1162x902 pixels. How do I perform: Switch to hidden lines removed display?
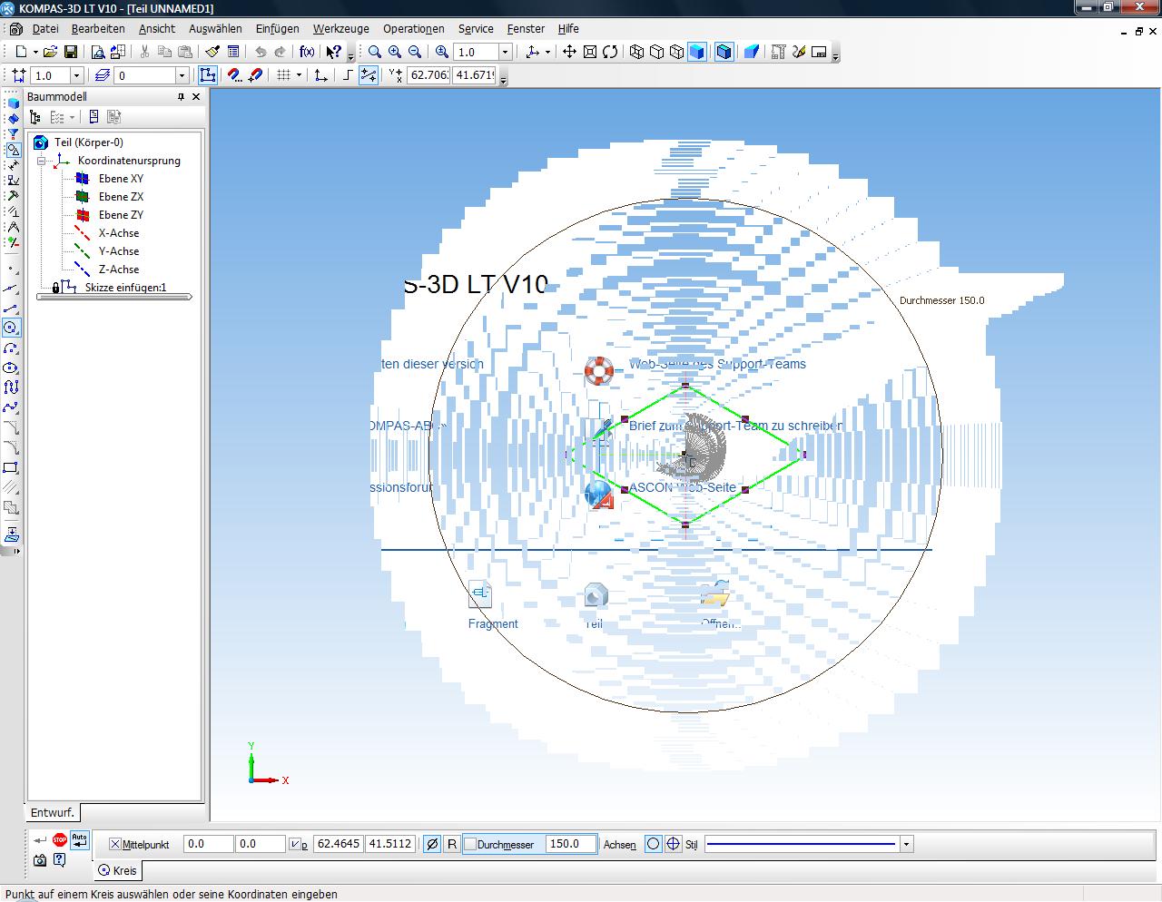[x=656, y=52]
